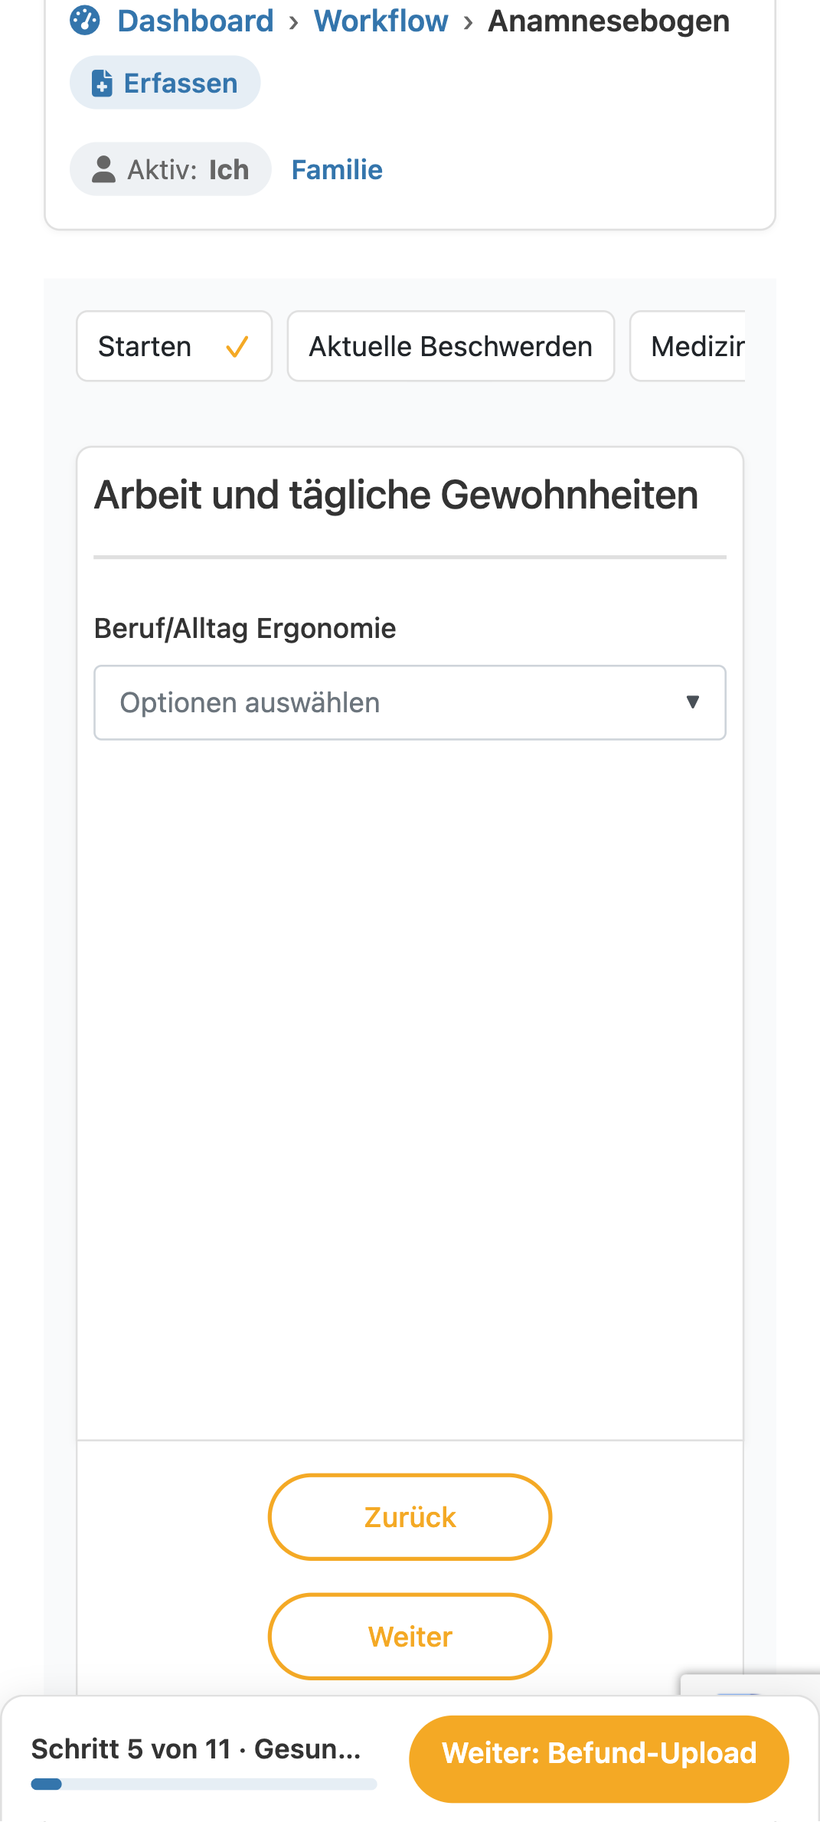
Task: Select the Erfassen pill button
Action: click(x=165, y=83)
